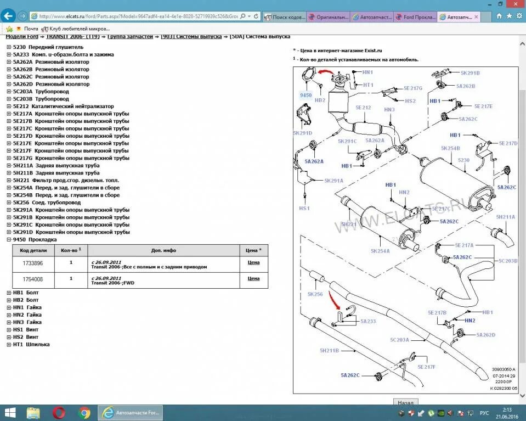Image resolution: width=526 pixels, height=421 pixels.
Task: Expand HT1 Шпилька
Action: [9, 344]
